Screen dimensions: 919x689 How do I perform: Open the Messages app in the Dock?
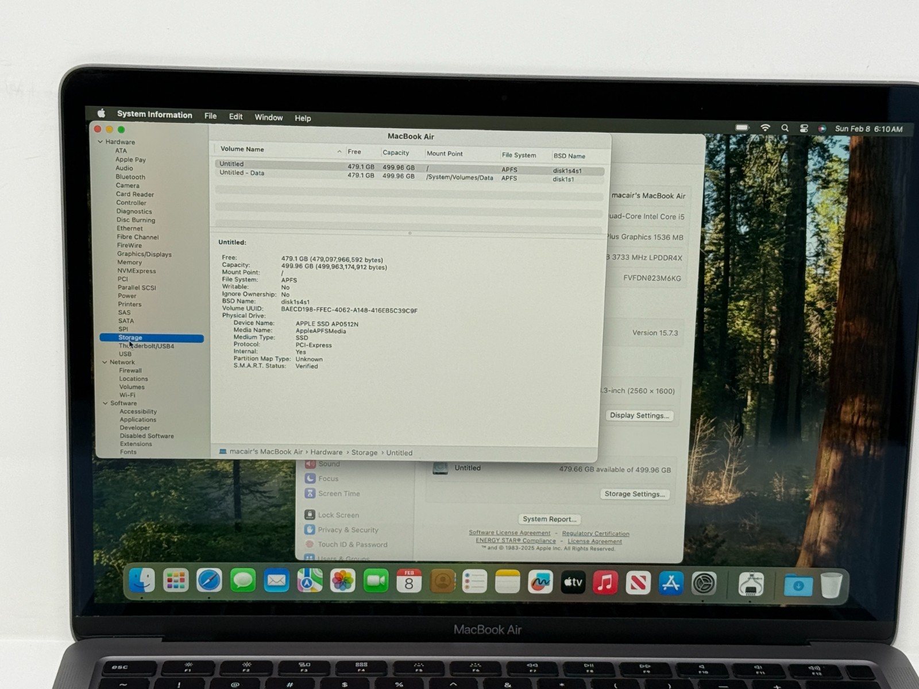click(243, 581)
